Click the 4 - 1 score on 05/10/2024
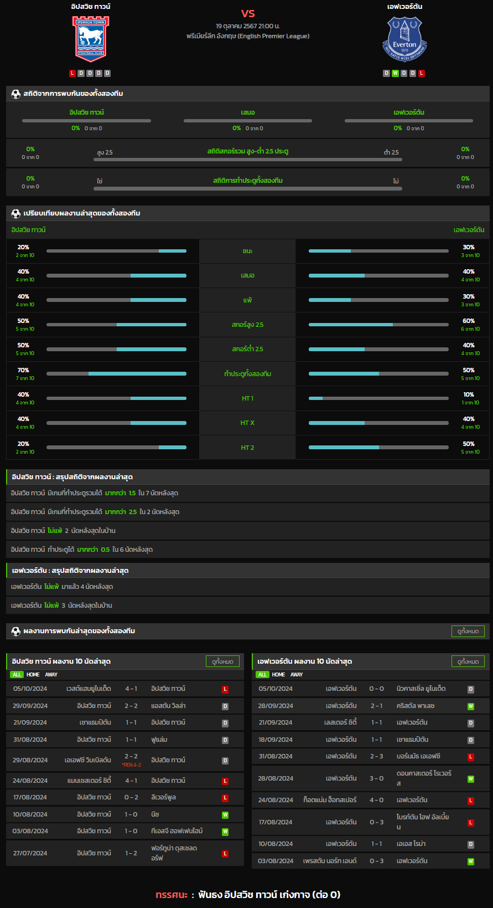Image resolution: width=493 pixels, height=908 pixels. tap(131, 689)
